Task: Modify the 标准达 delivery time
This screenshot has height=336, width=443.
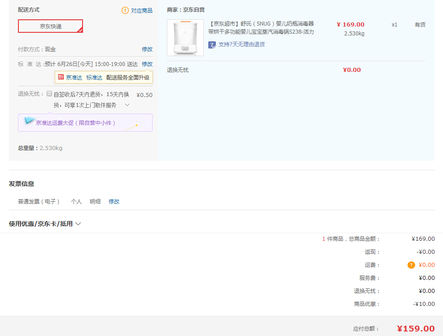Action: [147, 64]
